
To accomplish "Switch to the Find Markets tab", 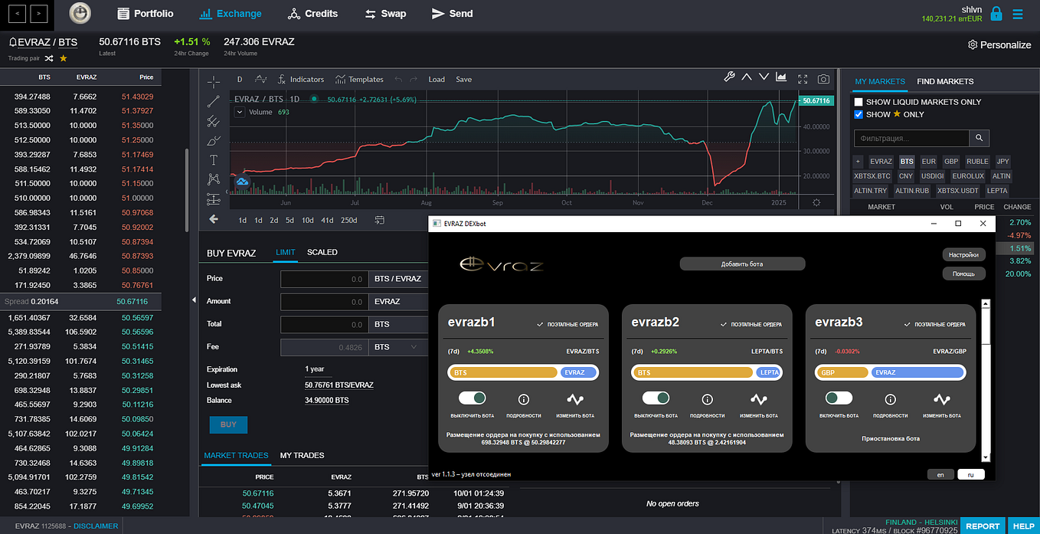I will click(945, 81).
